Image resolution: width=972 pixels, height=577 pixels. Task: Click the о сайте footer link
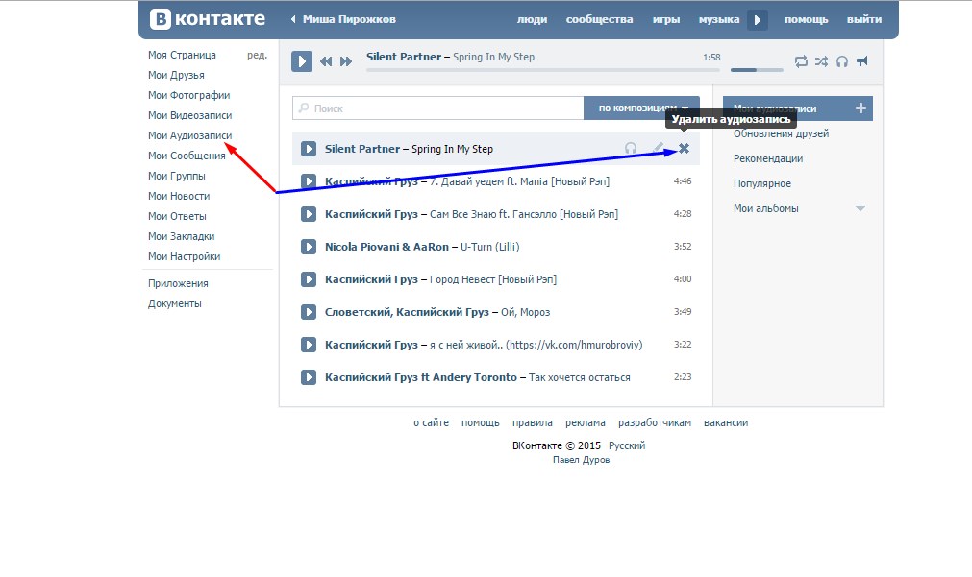432,422
